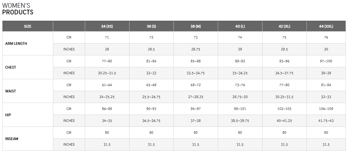The image size is (347, 152).
Task: Click hip CM value 106–109
Action: pyautogui.click(x=326, y=109)
